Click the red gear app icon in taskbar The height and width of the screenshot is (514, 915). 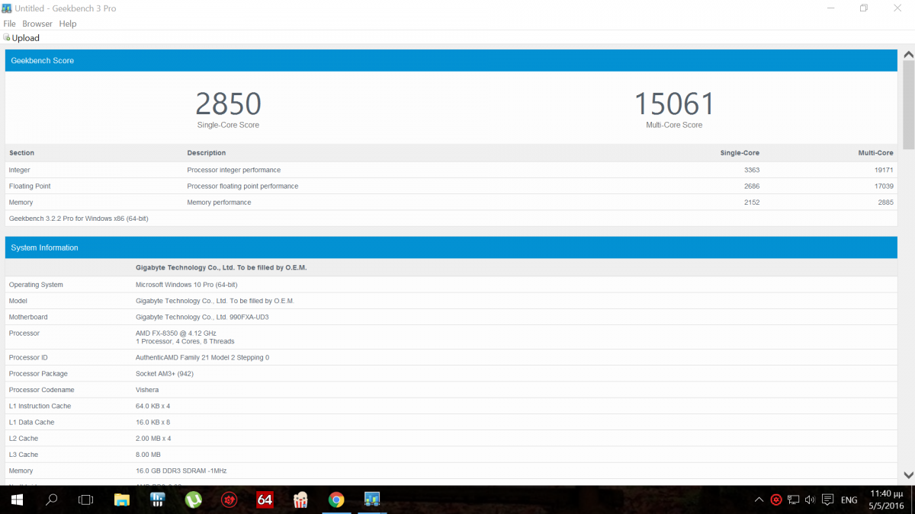pos(229,500)
